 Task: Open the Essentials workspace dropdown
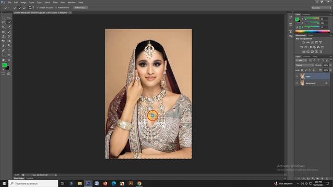[x=321, y=8]
